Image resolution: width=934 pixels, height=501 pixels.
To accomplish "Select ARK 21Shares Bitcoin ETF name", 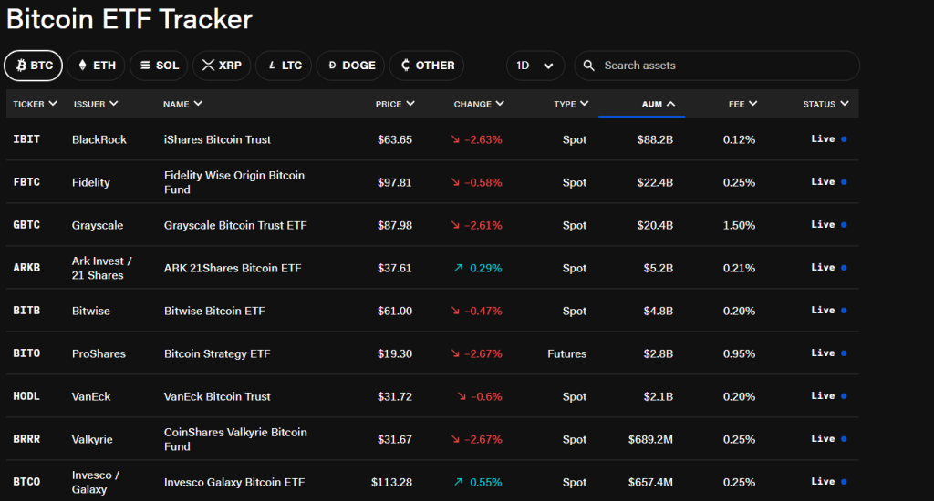I will pyautogui.click(x=233, y=268).
